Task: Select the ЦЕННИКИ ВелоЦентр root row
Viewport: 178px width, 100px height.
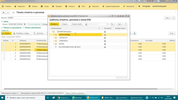Action: 88,32
